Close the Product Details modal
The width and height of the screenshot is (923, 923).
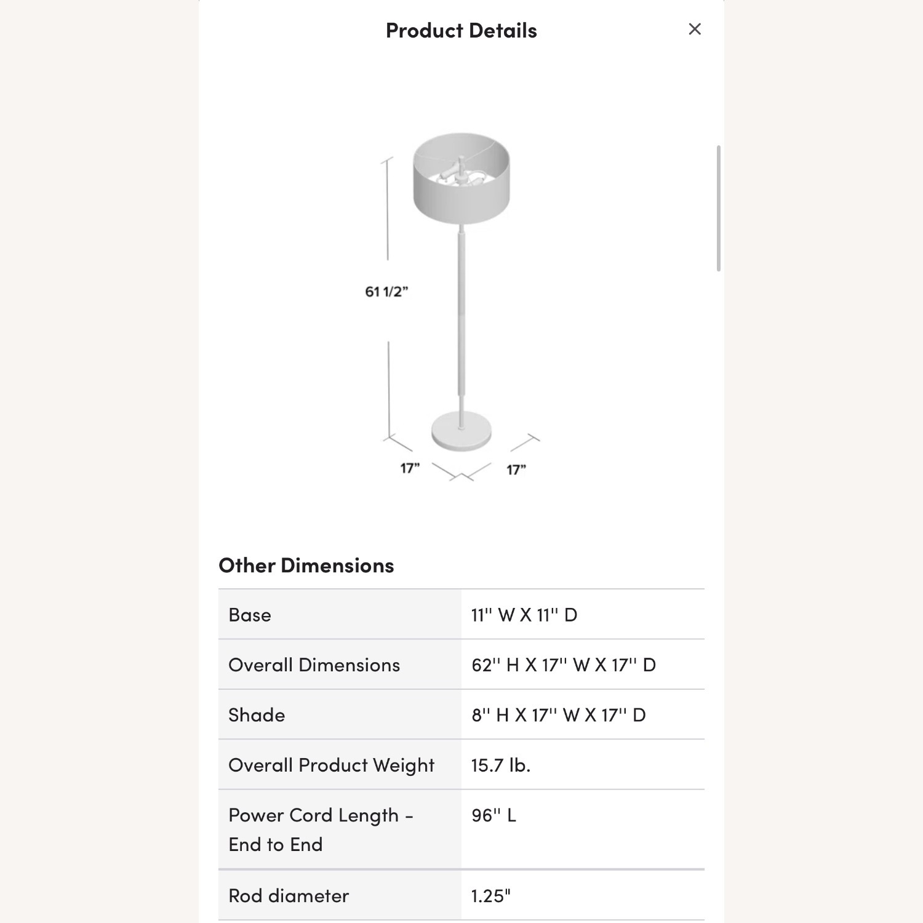click(695, 28)
